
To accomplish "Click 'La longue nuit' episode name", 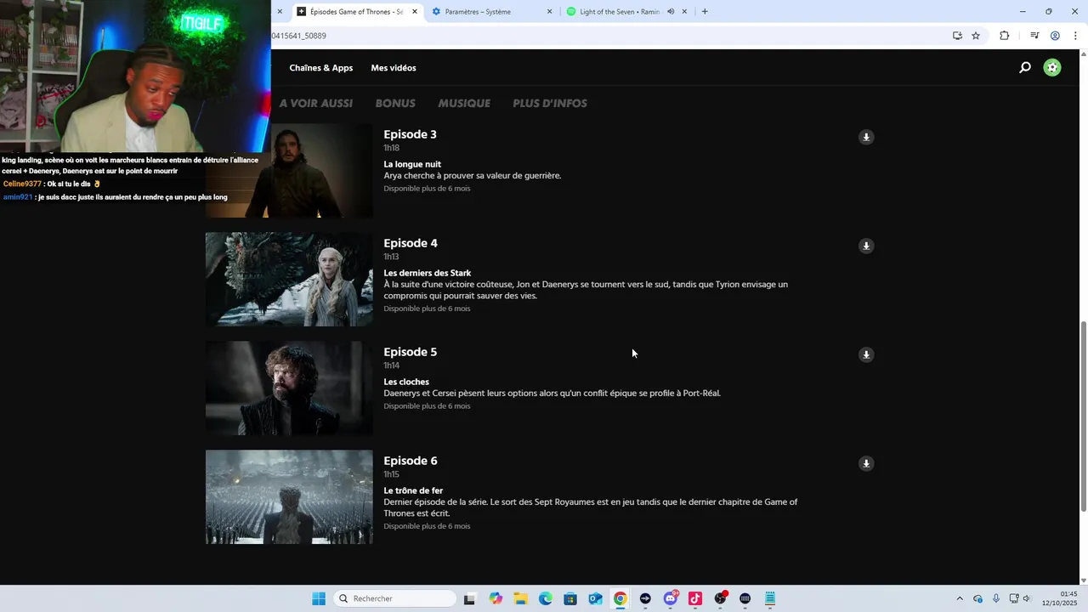I will coord(412,164).
